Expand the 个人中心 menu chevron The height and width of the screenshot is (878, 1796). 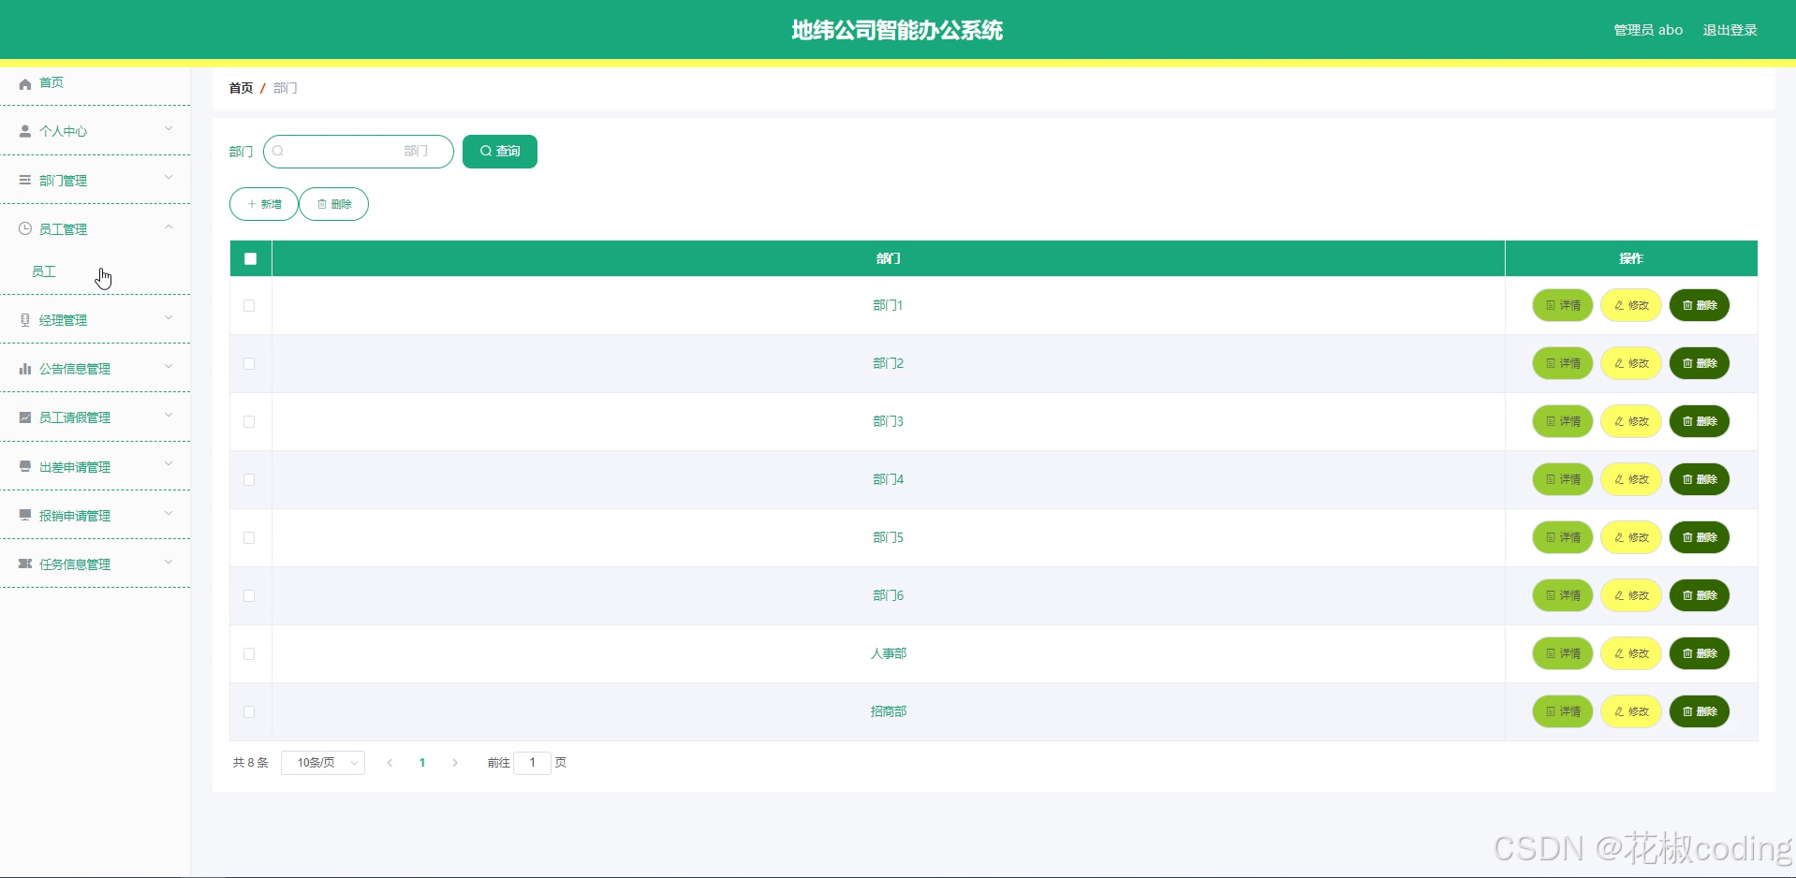(x=169, y=128)
